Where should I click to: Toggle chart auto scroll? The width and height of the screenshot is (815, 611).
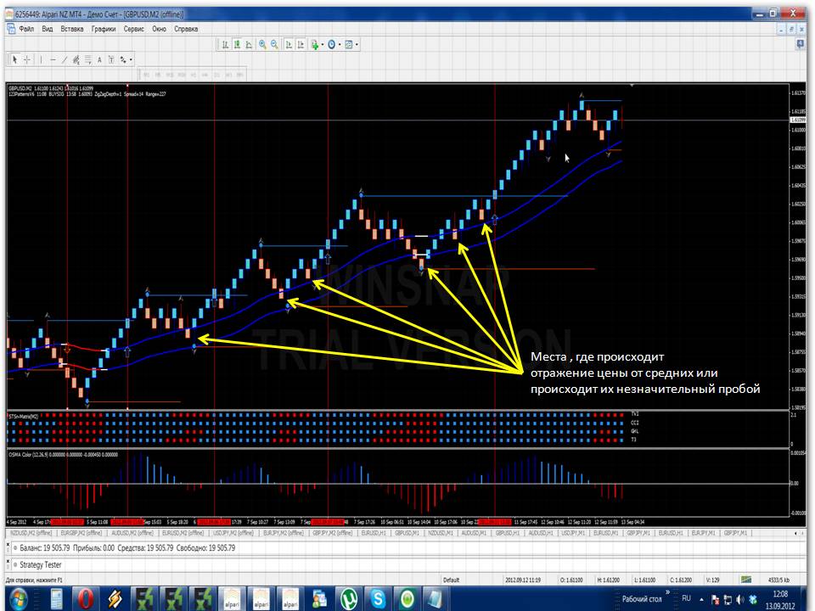point(289,45)
